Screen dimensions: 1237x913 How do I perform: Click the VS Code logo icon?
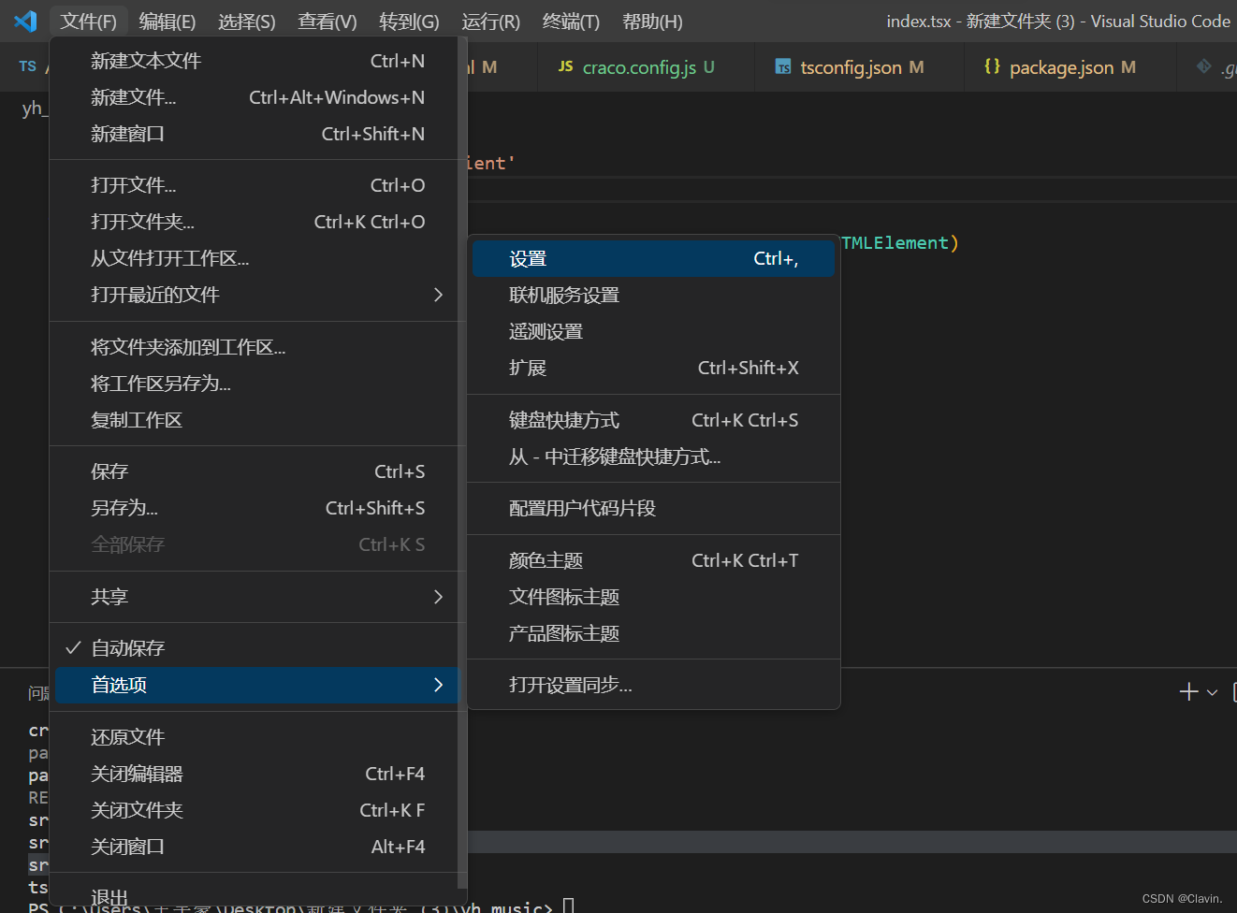tap(25, 21)
